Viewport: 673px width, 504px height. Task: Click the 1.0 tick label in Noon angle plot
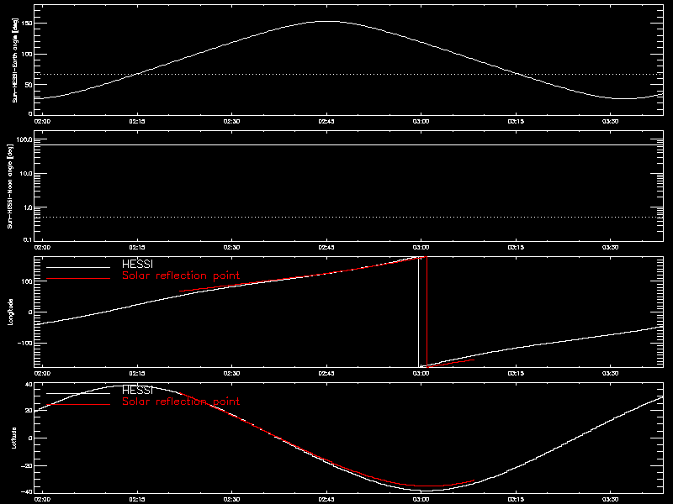pyautogui.click(x=28, y=207)
